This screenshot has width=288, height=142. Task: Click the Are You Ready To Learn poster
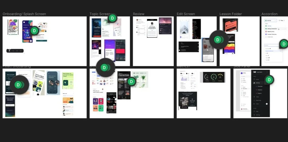[13, 27]
